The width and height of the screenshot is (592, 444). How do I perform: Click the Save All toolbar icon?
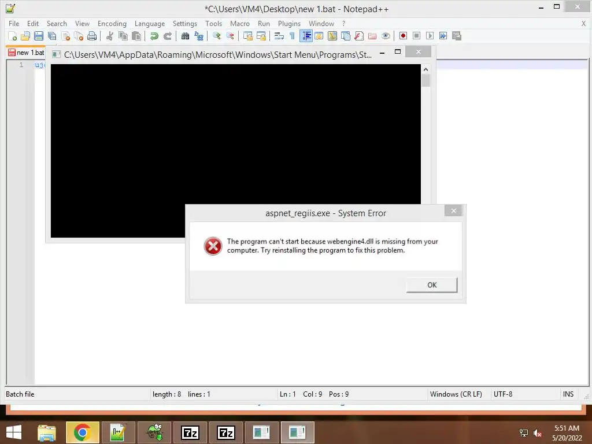pos(51,36)
